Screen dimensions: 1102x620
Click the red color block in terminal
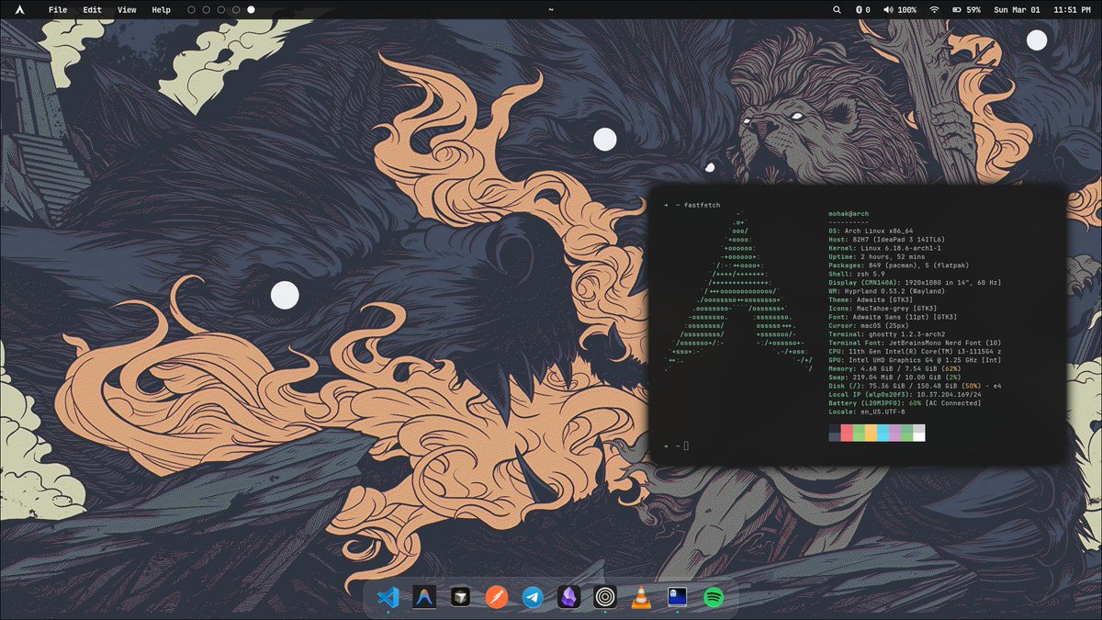click(x=847, y=433)
